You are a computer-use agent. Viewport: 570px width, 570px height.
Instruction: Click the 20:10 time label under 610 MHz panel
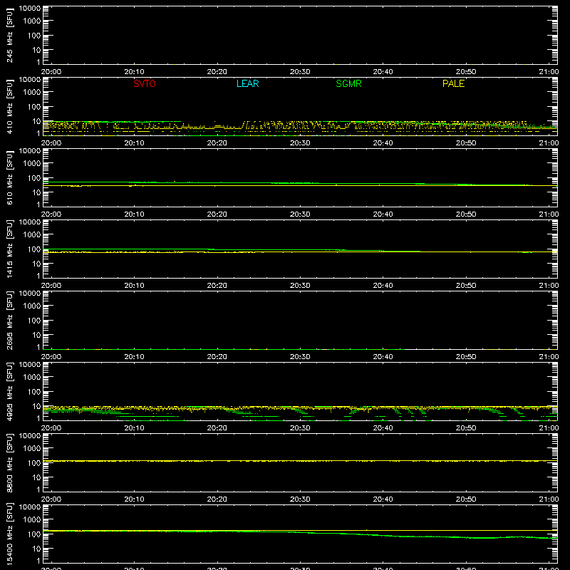click(x=134, y=214)
